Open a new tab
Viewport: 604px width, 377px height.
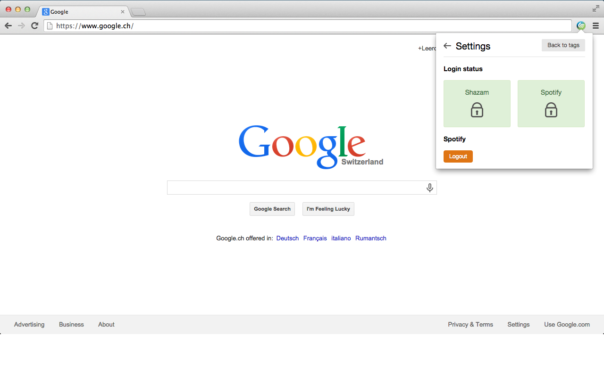coord(138,12)
